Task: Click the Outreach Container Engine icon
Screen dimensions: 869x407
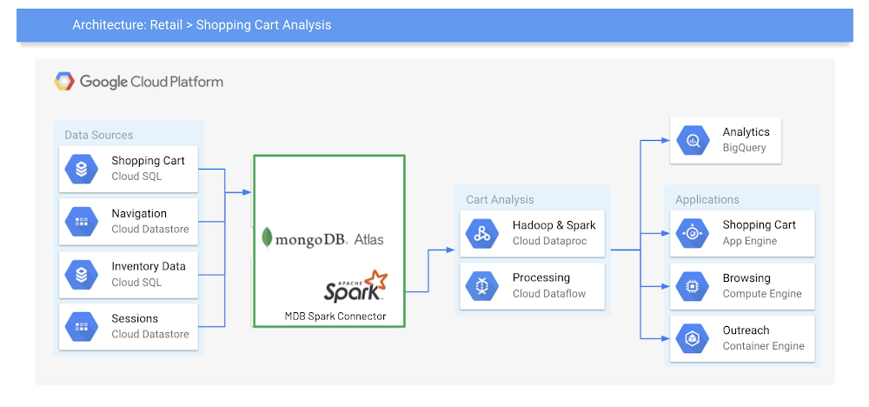Action: pyautogui.click(x=693, y=339)
